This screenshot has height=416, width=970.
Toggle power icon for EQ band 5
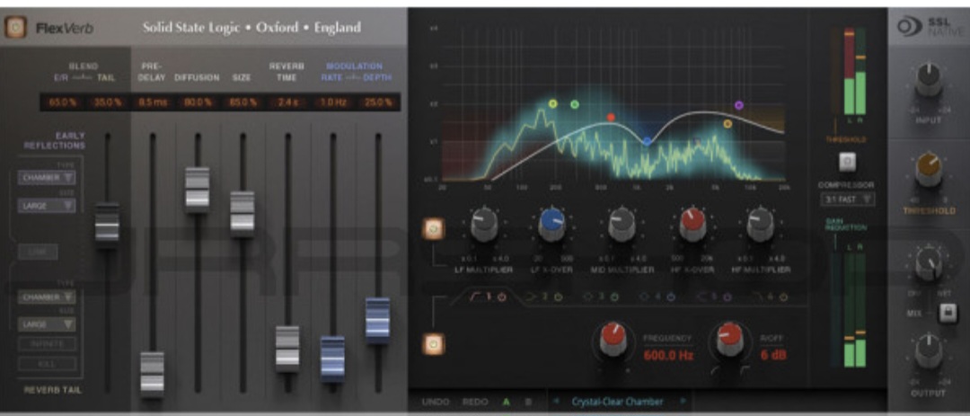coord(727,297)
